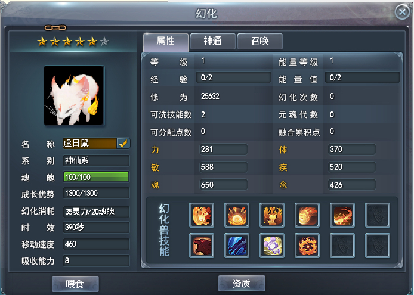Viewport: 414px width, 295px height.
Task: Switch to the 神通 tab
Action: click(x=213, y=41)
